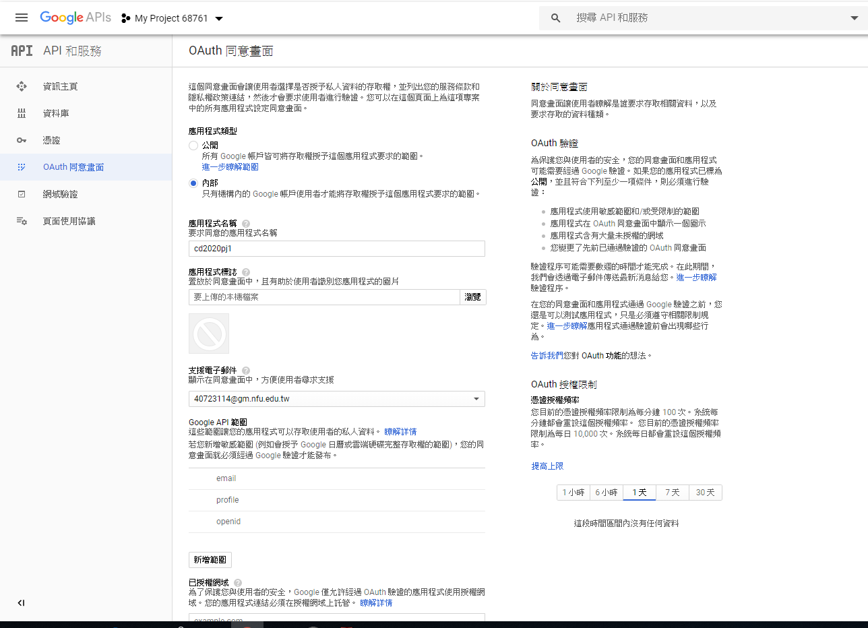
Task: Click the search magnifier icon
Action: 556,18
